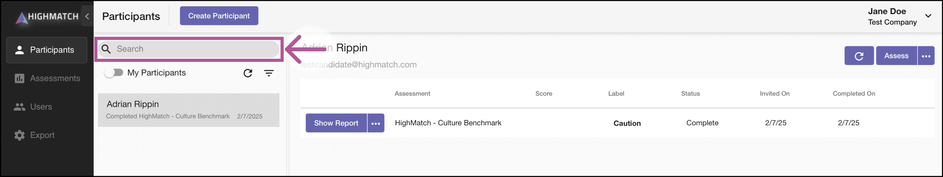
Task: Click the magnifying glass search icon
Action: [106, 49]
